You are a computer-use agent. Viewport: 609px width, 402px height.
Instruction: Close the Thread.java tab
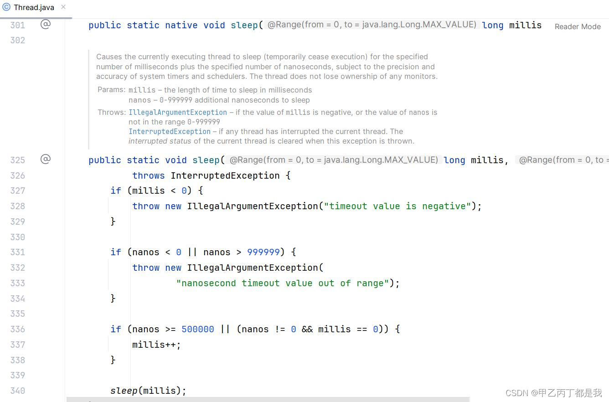63,7
